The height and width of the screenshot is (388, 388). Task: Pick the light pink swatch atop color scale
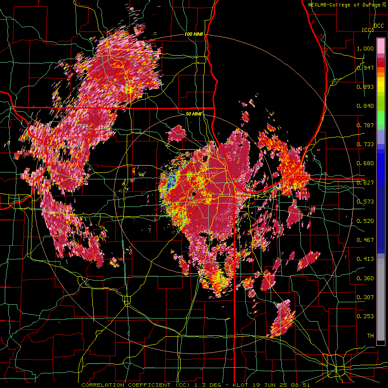(381, 46)
